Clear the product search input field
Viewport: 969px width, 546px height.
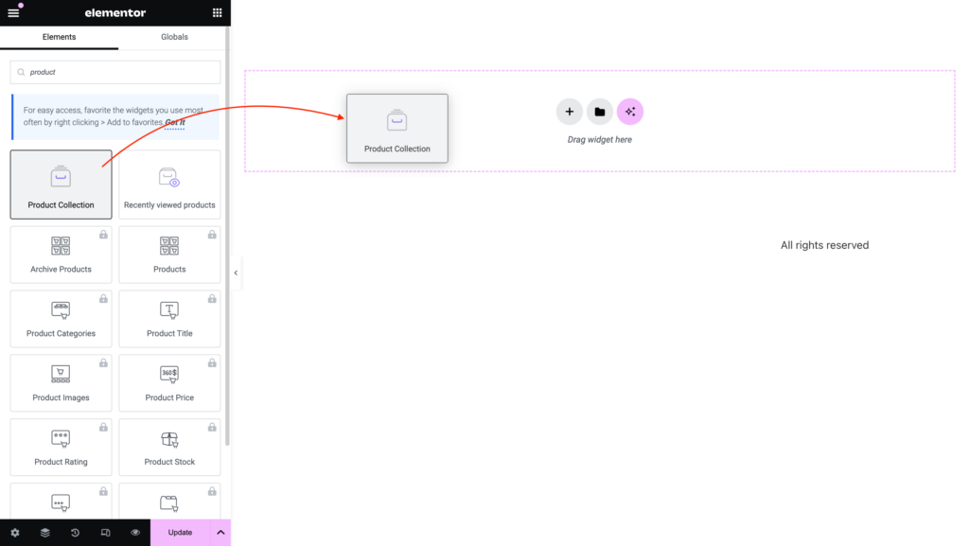(x=114, y=72)
